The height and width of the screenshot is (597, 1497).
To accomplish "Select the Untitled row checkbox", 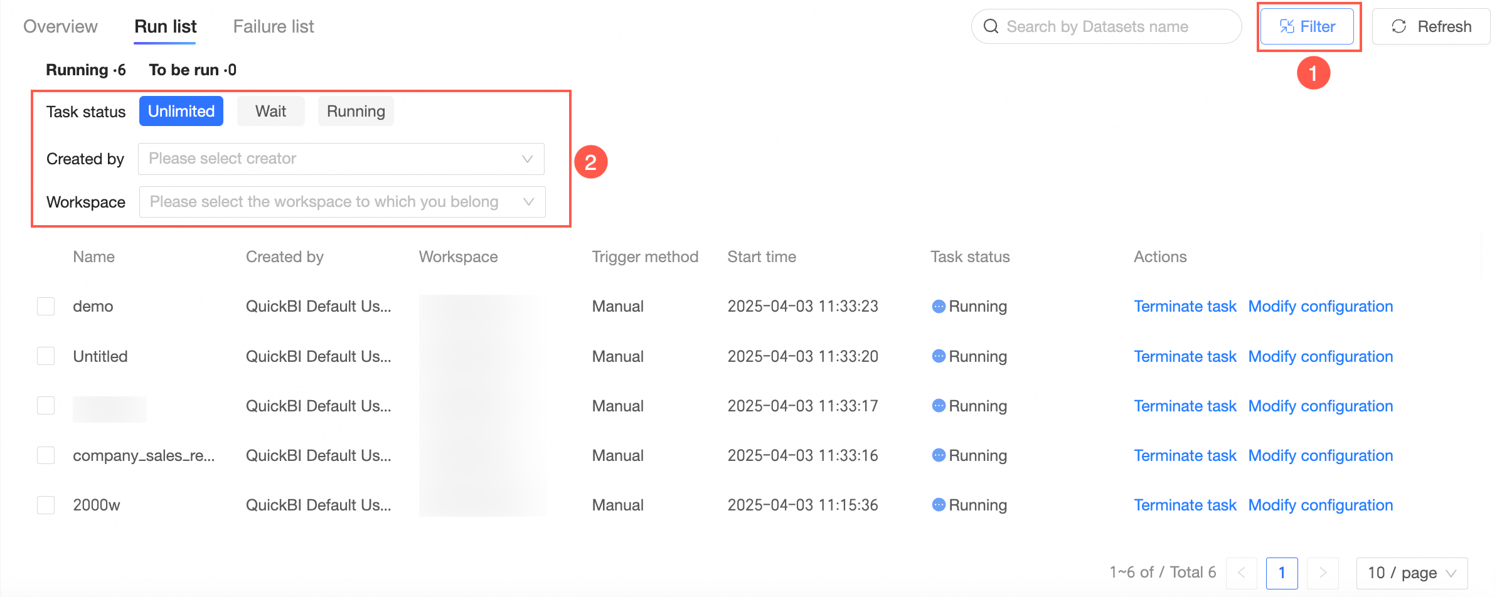I will (46, 356).
